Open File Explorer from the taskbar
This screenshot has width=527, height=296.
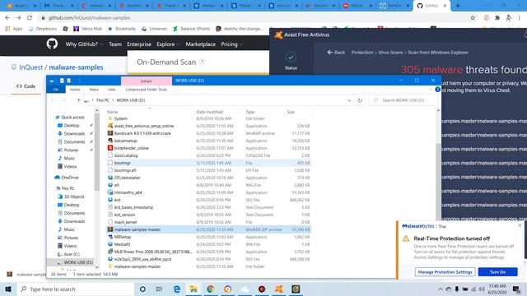[194, 289]
